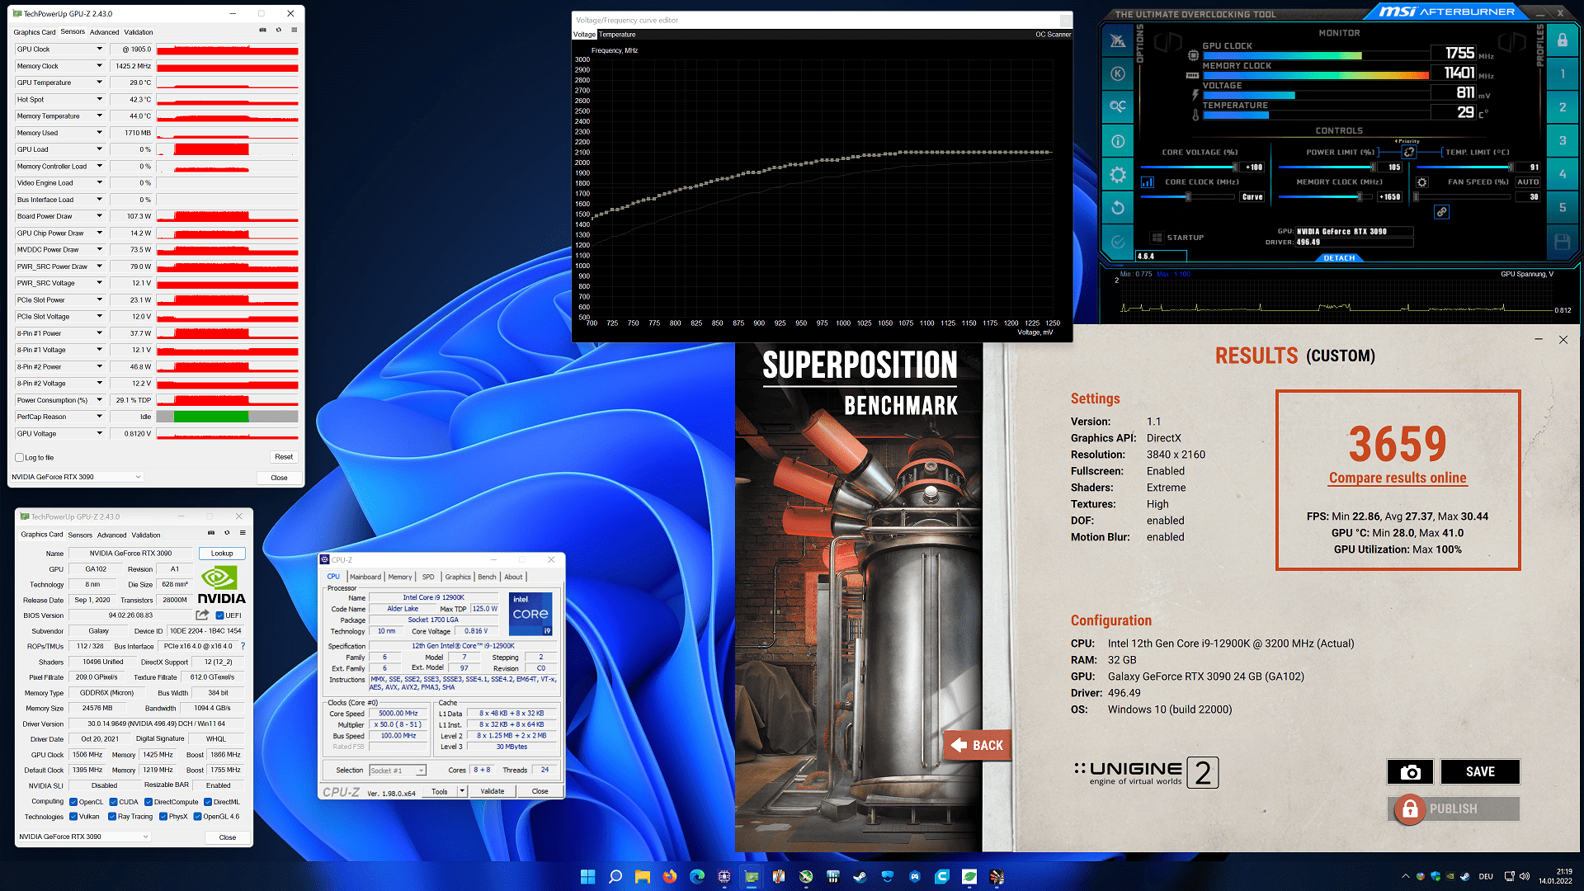Switch to Advanced tab in GPU-Z sensors window
The height and width of the screenshot is (891, 1584).
[104, 32]
